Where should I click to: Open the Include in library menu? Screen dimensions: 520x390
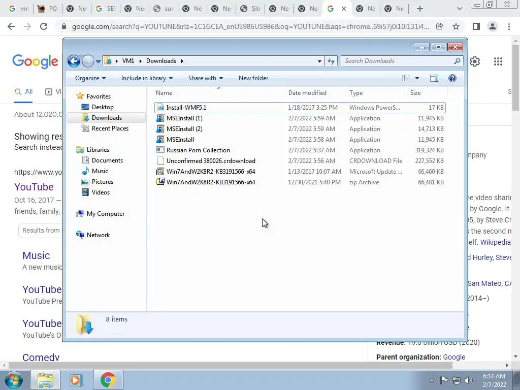147,78
